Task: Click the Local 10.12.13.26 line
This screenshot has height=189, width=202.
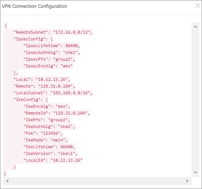Action: 42,79
